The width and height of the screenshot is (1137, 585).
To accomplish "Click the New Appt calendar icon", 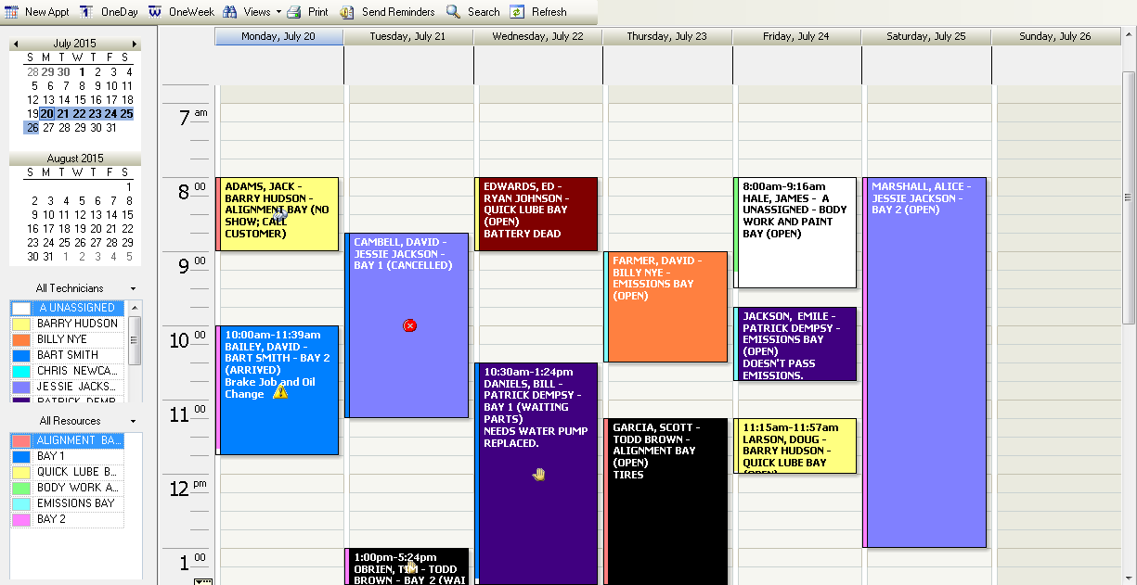I will point(10,11).
